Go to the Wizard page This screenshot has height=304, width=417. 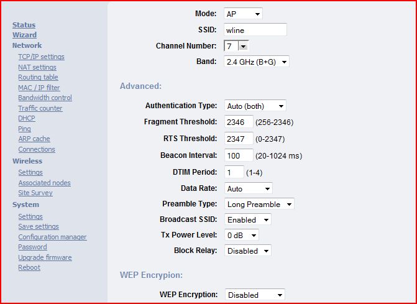24,35
